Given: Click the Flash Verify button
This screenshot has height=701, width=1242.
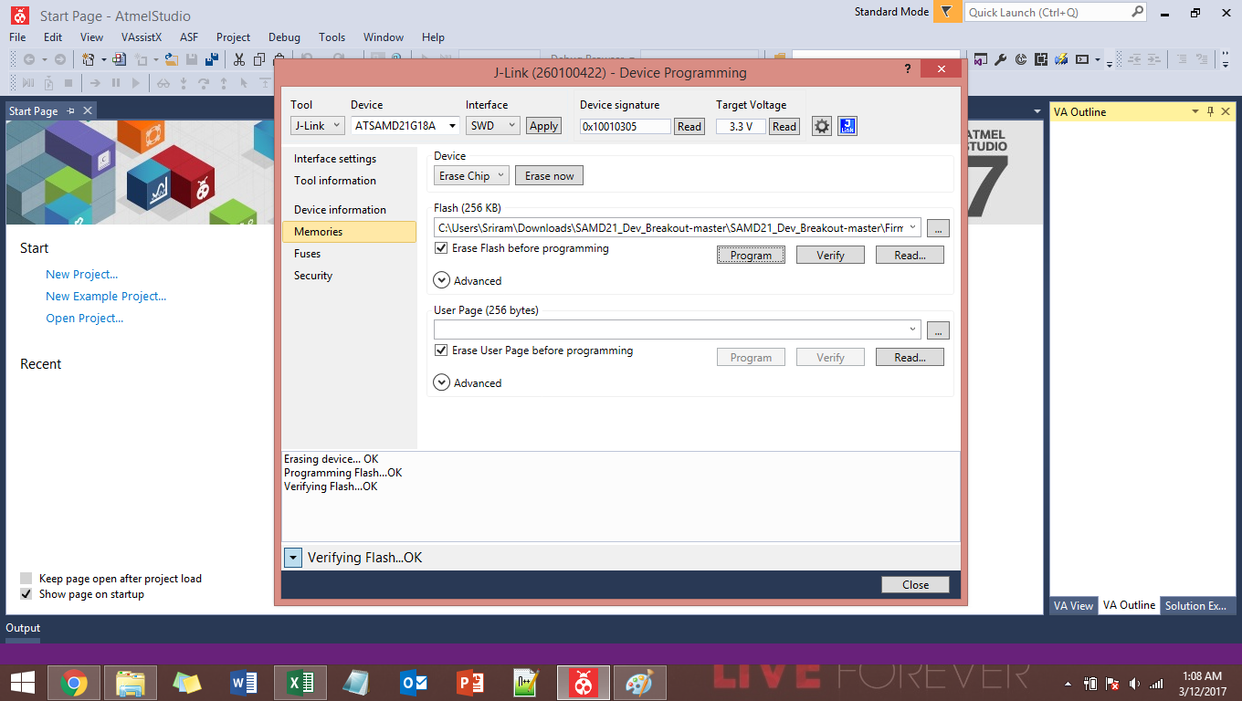Looking at the screenshot, I should (830, 256).
